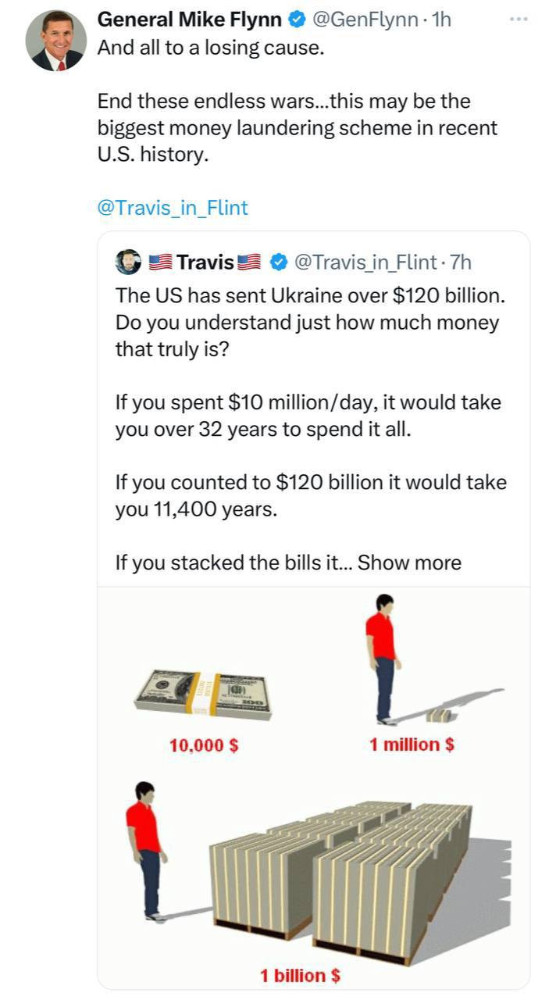This screenshot has height=1000, width=556.
Task: Click the flag emoji after the name Travis
Action: pyautogui.click(x=249, y=262)
